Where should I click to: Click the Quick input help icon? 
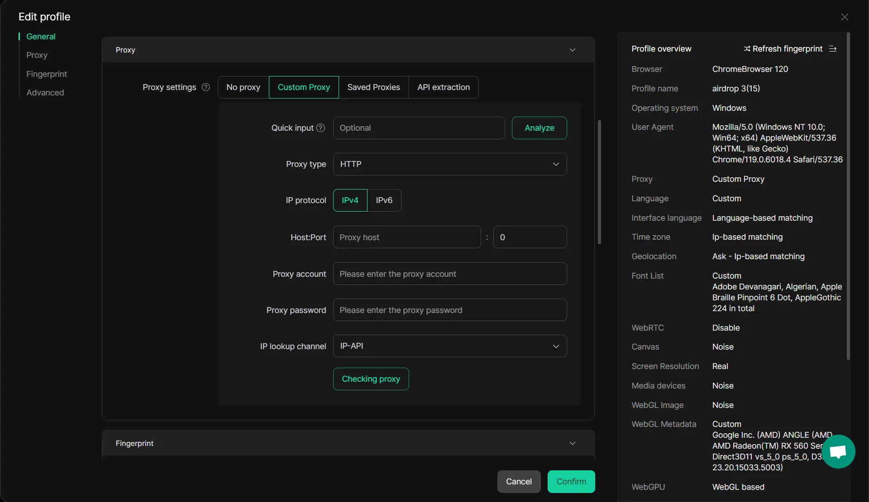[320, 128]
